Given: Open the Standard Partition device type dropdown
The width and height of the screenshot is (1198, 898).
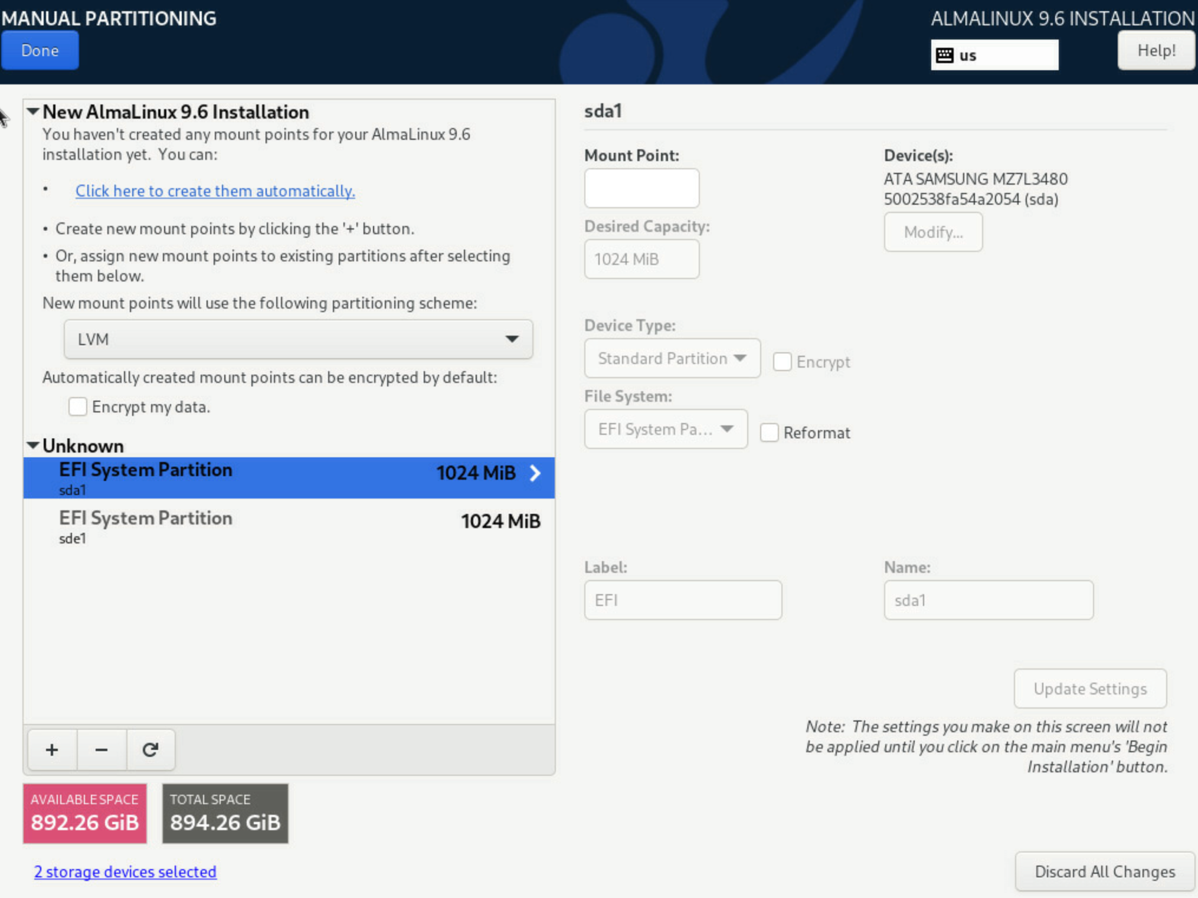Looking at the screenshot, I should (x=672, y=358).
